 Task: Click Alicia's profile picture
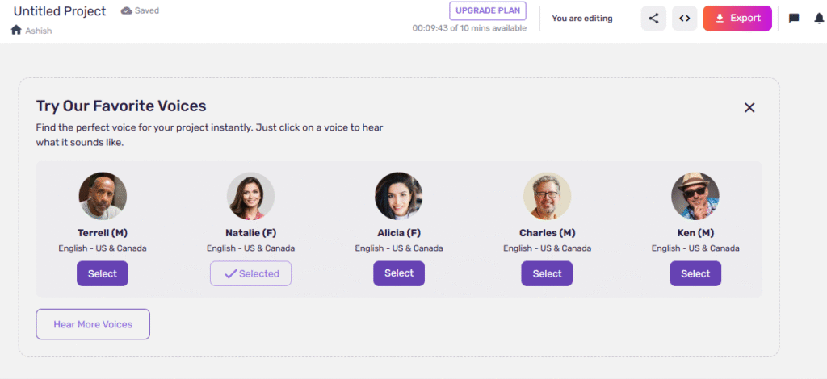click(399, 196)
